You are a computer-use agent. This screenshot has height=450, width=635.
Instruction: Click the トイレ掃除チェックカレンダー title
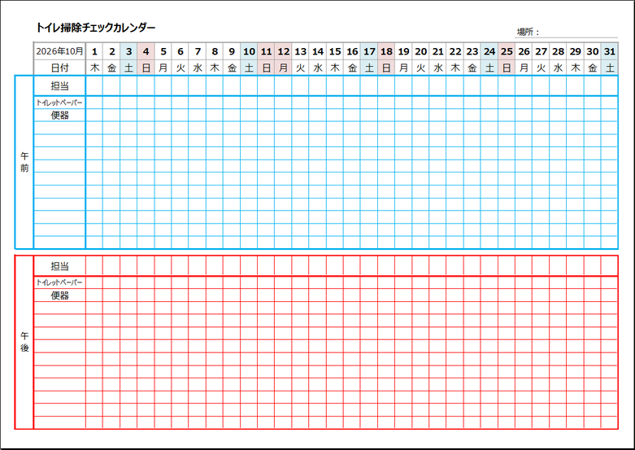pyautogui.click(x=96, y=28)
